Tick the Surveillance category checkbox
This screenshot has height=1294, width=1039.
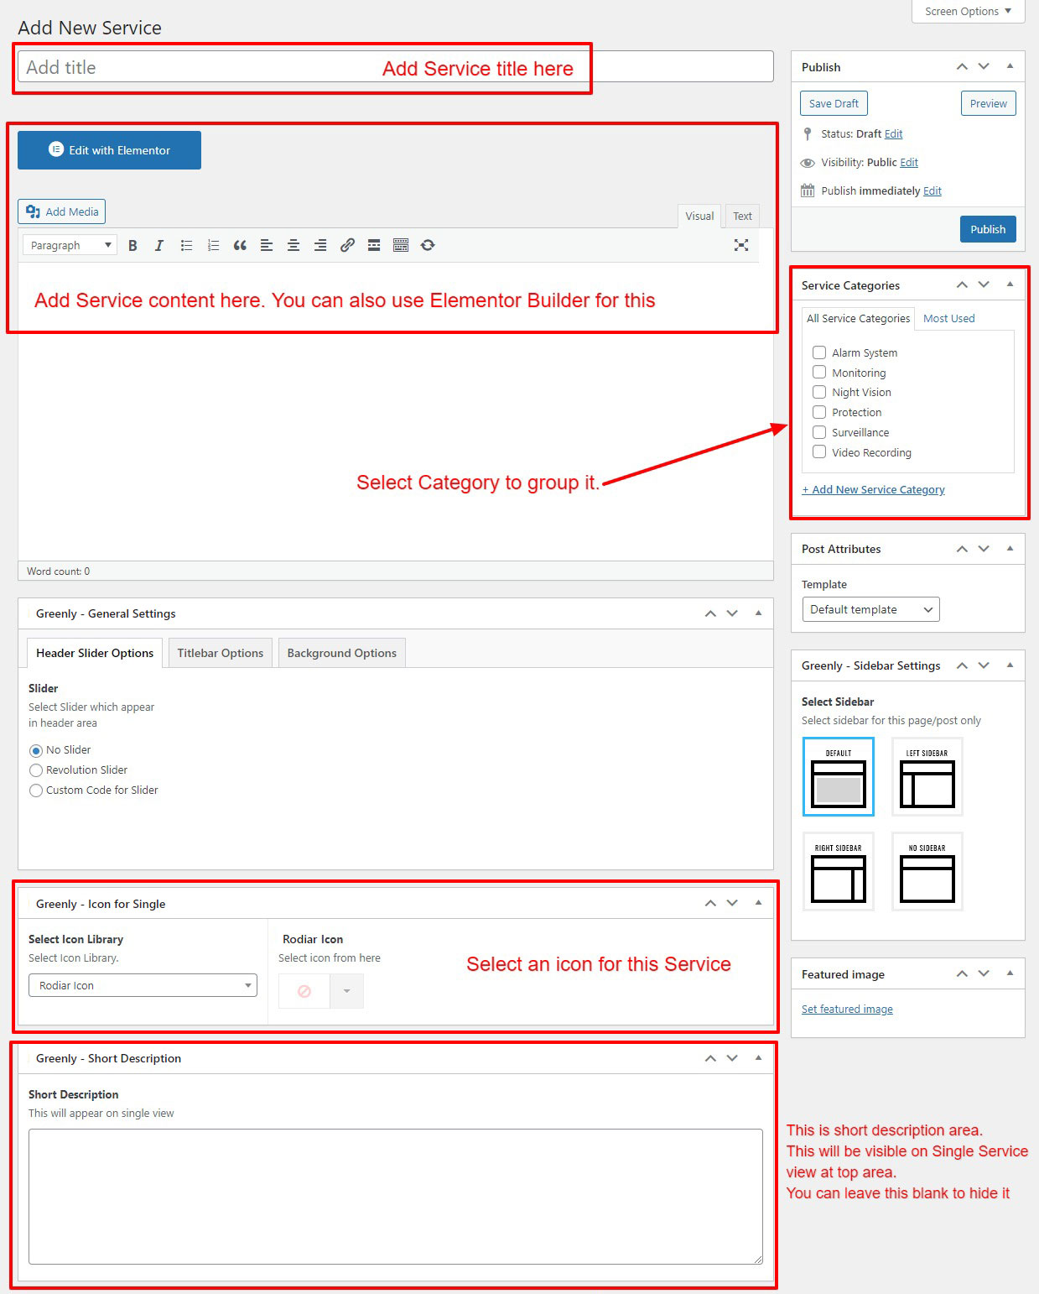click(819, 432)
